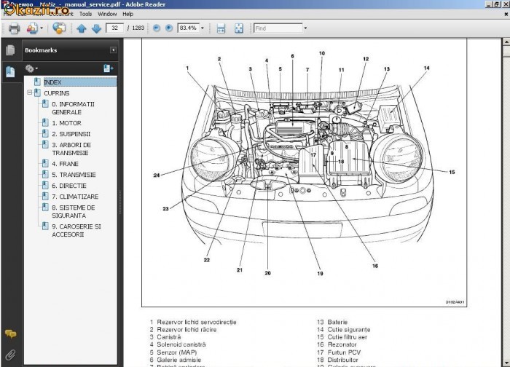Click legend text 'Baterie'

(x=337, y=322)
